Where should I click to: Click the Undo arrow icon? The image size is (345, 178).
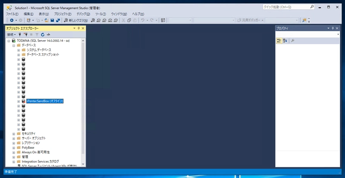(143, 20)
